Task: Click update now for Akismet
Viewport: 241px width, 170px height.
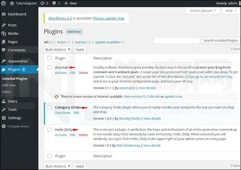Action: click(174, 96)
